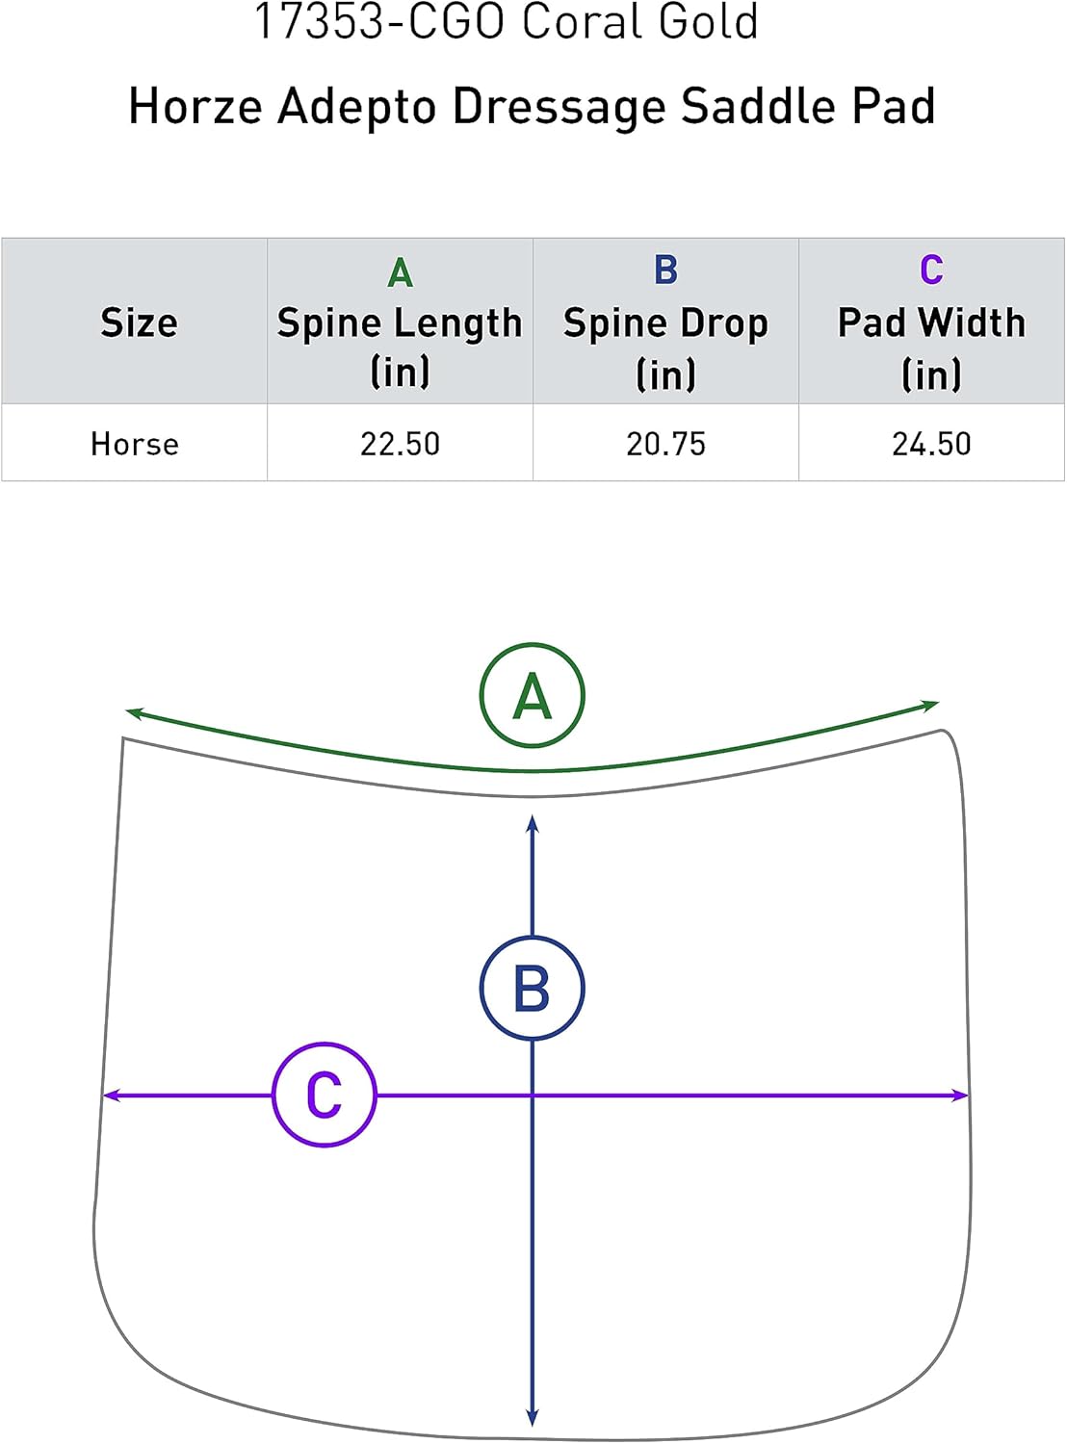Click the purple circled C marker in diagram
The height and width of the screenshot is (1444, 1067).
(325, 1095)
